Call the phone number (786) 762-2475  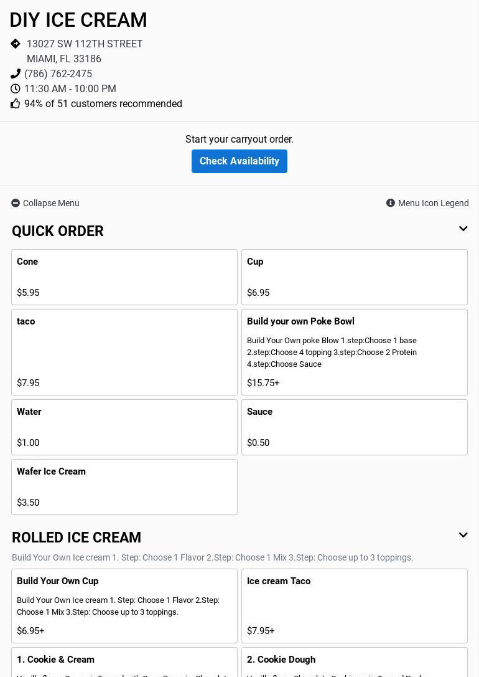58,73
